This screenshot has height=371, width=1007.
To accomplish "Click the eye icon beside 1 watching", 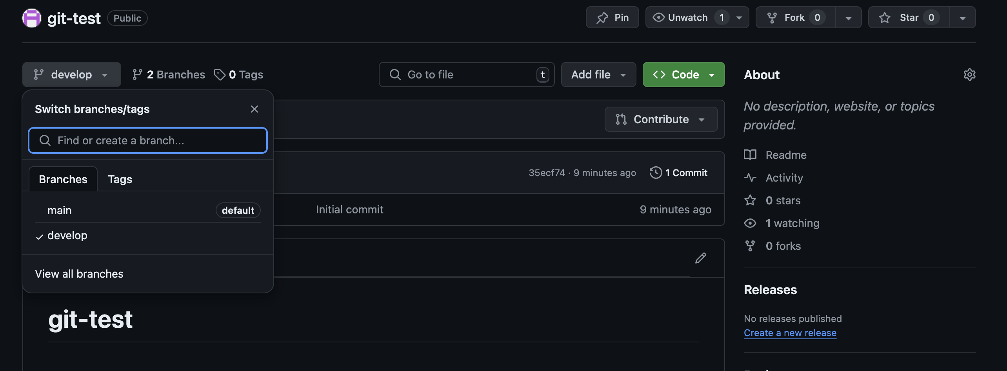I will click(x=750, y=223).
